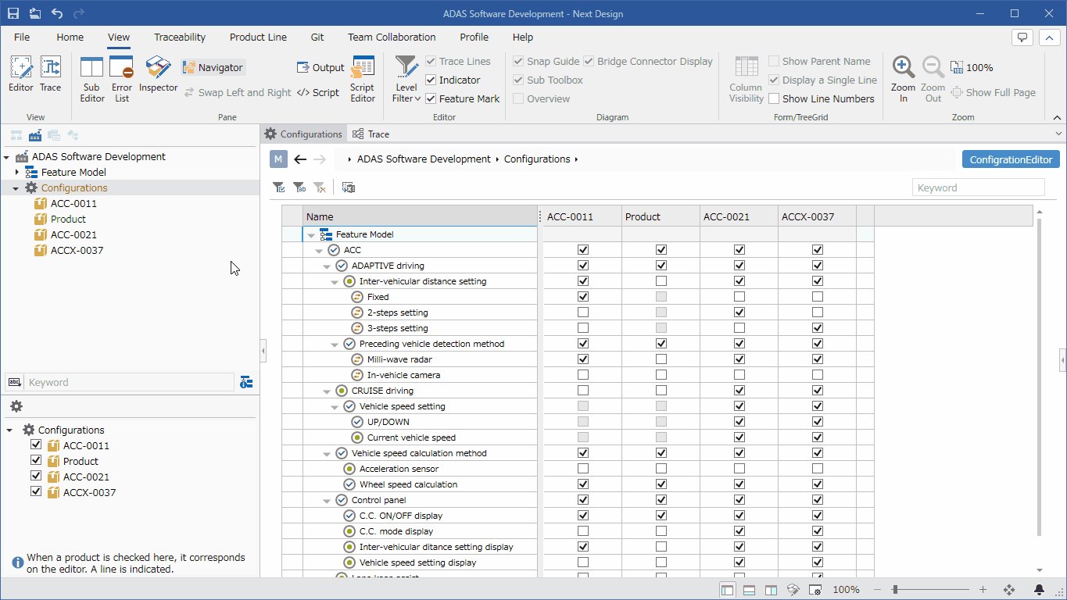Open the Trace view ribbon button
Viewport: 1067px width, 600px height.
pyautogui.click(x=51, y=74)
